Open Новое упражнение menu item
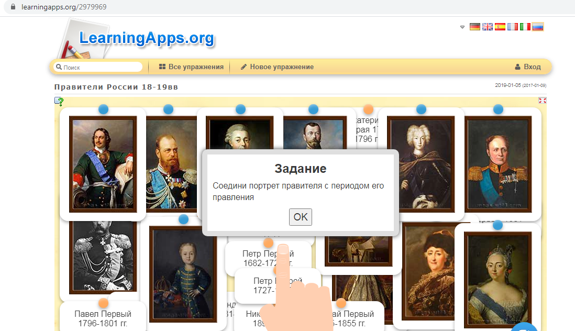The width and height of the screenshot is (575, 331). tap(277, 67)
